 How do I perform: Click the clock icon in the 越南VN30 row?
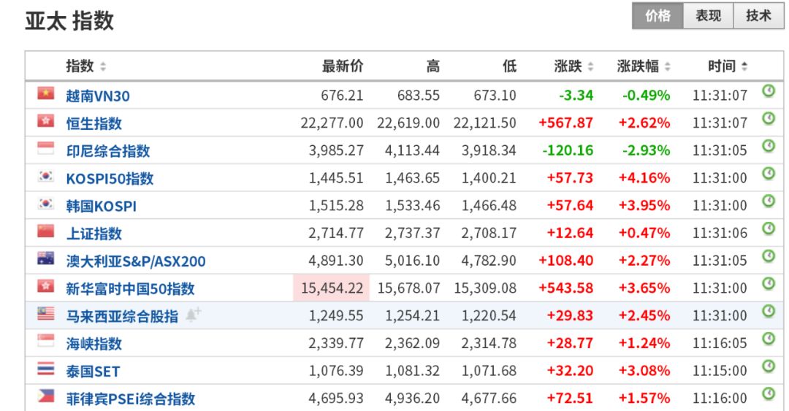(768, 91)
